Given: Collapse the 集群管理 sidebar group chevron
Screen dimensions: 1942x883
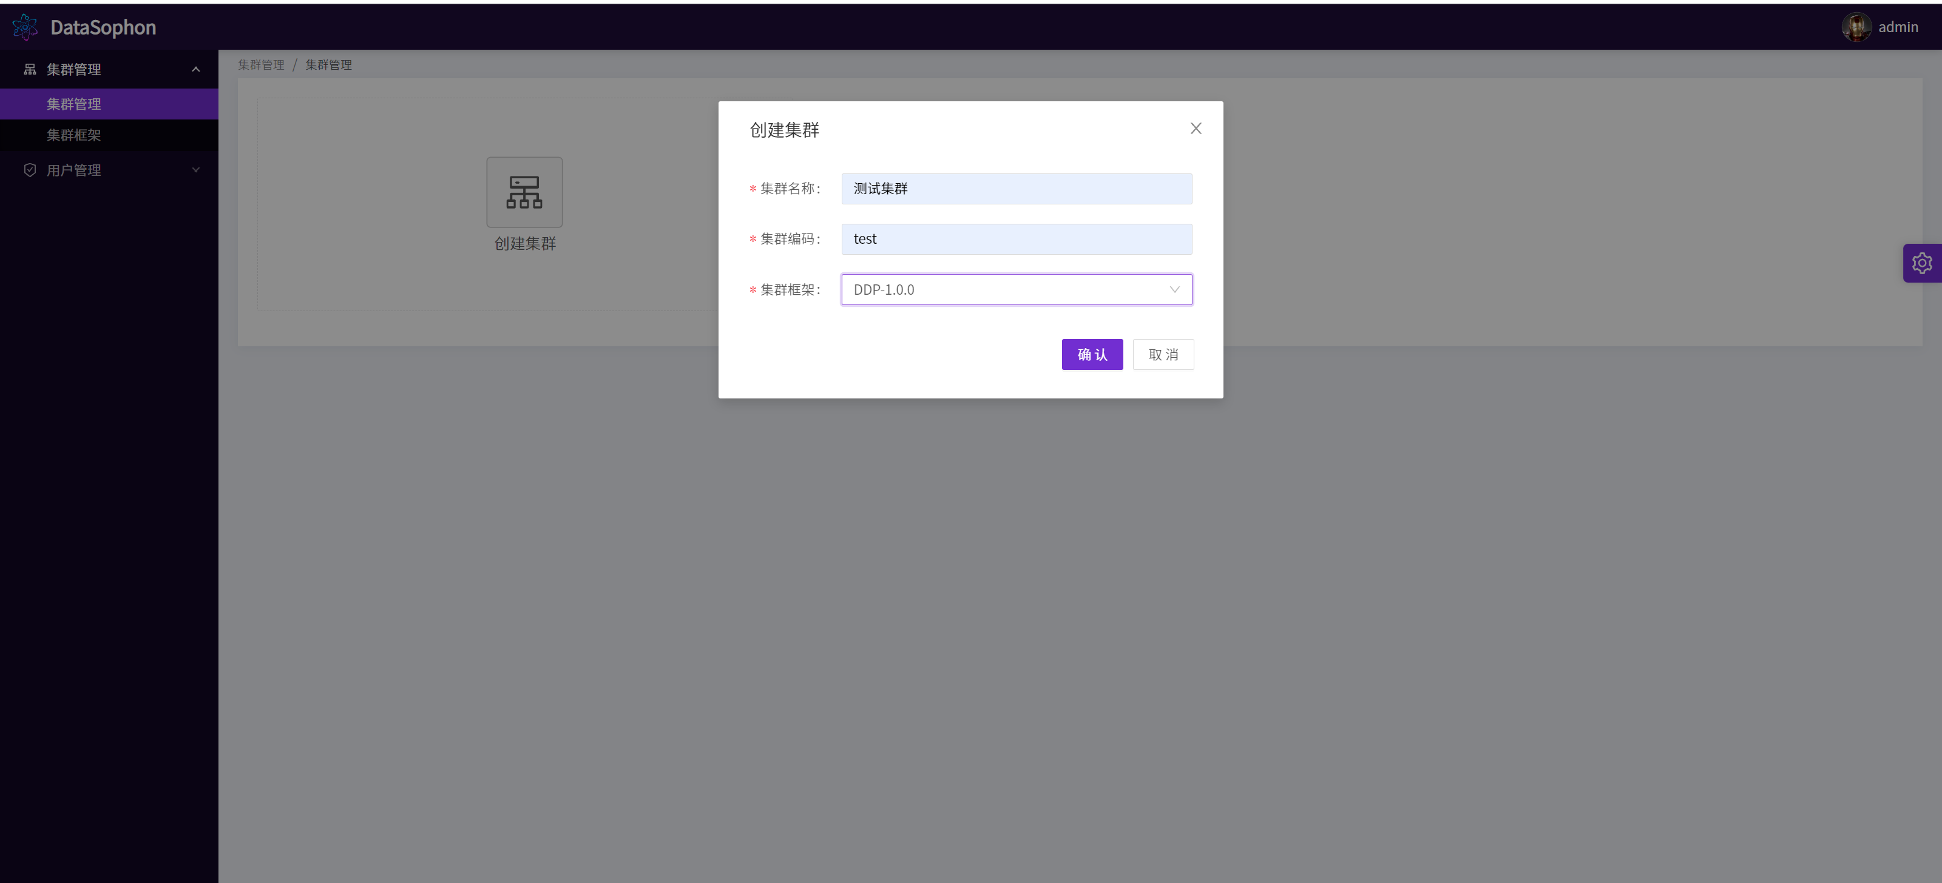Looking at the screenshot, I should pos(196,69).
